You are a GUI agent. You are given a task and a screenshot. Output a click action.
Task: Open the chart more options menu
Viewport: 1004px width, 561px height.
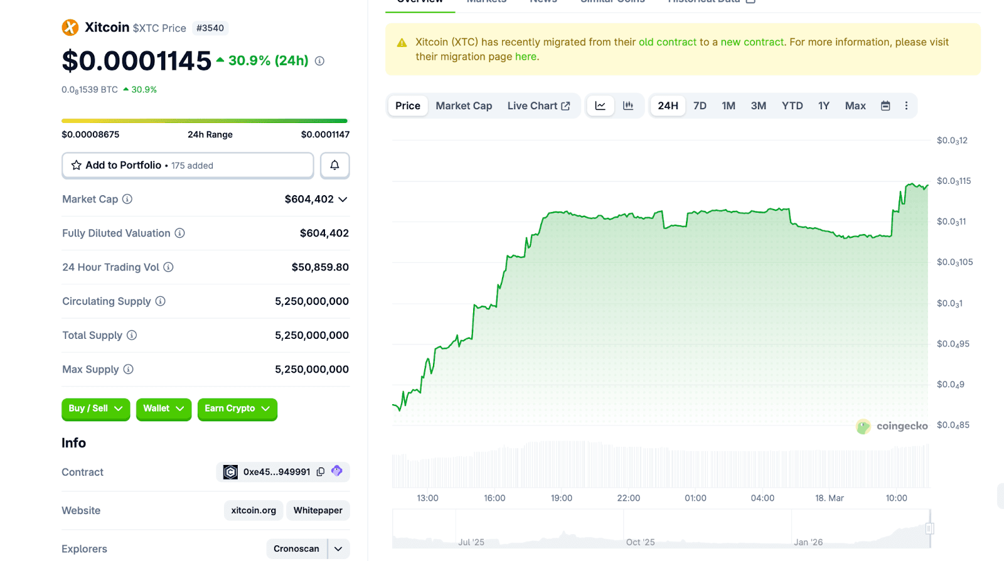pyautogui.click(x=906, y=105)
